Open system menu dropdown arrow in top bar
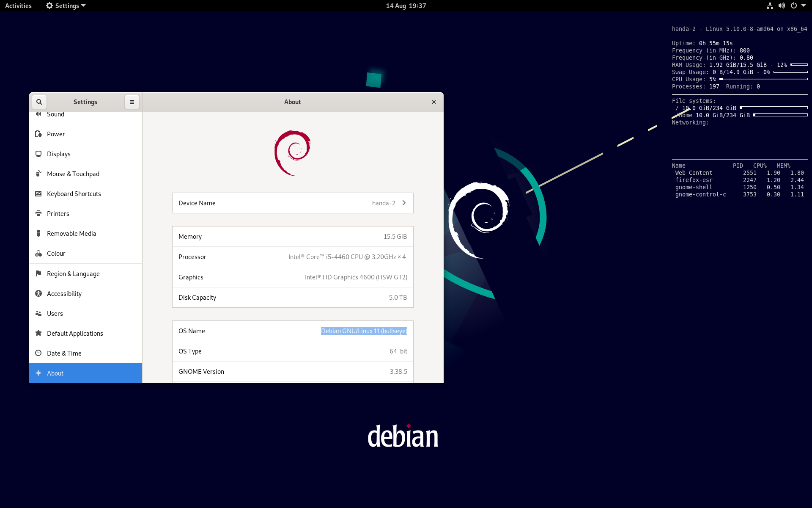This screenshot has height=508, width=812. click(x=804, y=6)
